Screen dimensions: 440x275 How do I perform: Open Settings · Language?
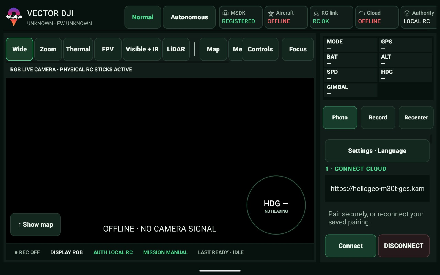coord(377,151)
